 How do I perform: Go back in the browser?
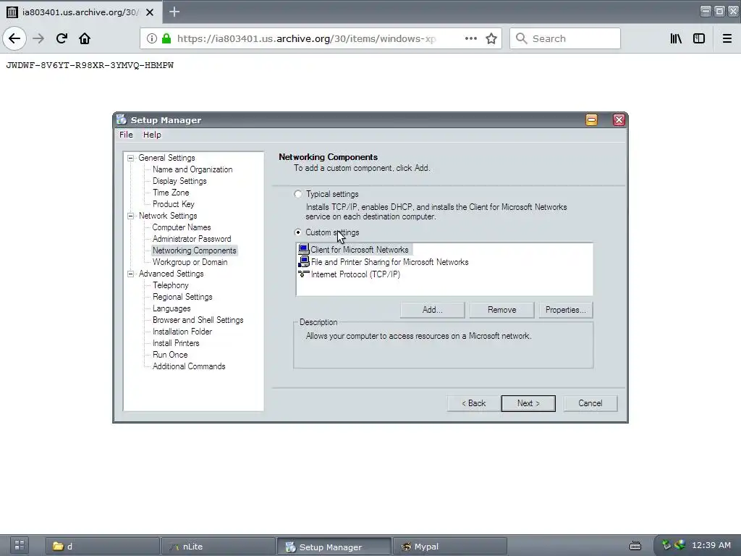14,38
